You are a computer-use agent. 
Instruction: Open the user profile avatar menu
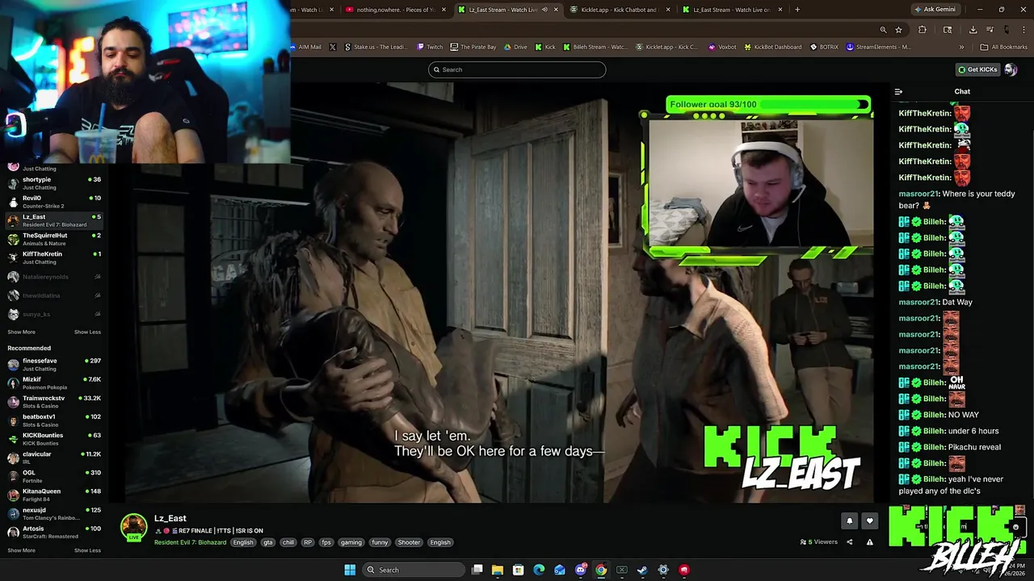pos(1011,69)
